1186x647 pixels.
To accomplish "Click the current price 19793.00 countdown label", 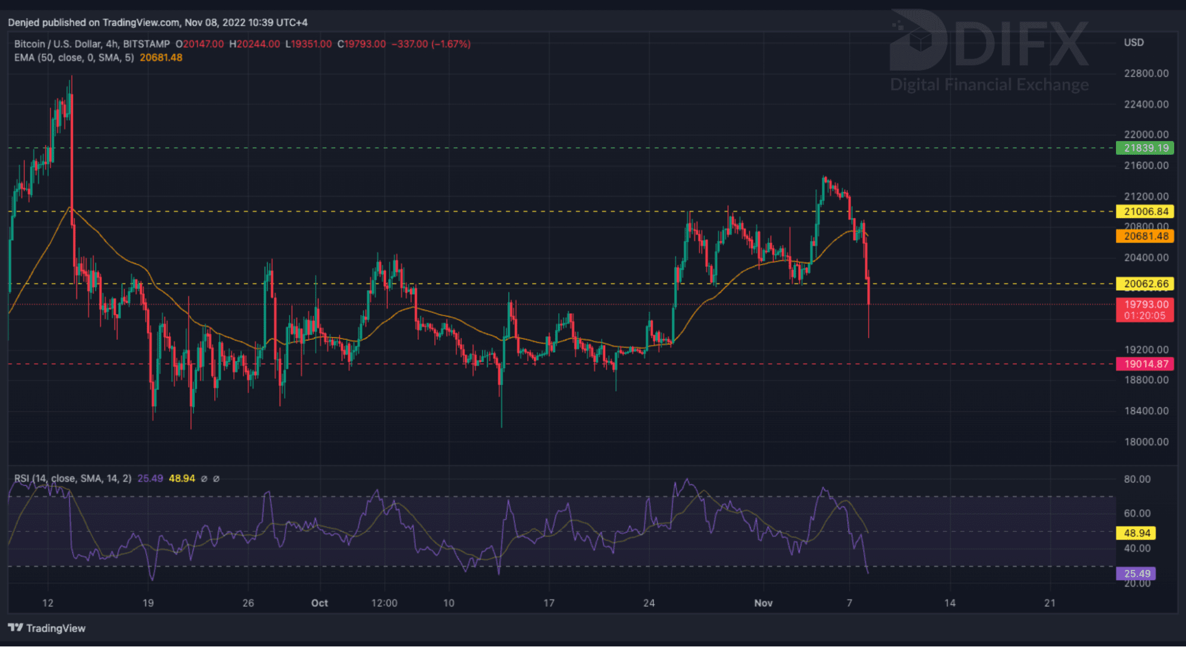I will click(1145, 310).
